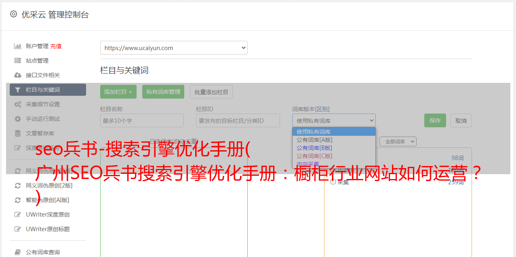
Task: Open the https://www.ucaiyun.com site dropdown
Action: pyautogui.click(x=174, y=48)
